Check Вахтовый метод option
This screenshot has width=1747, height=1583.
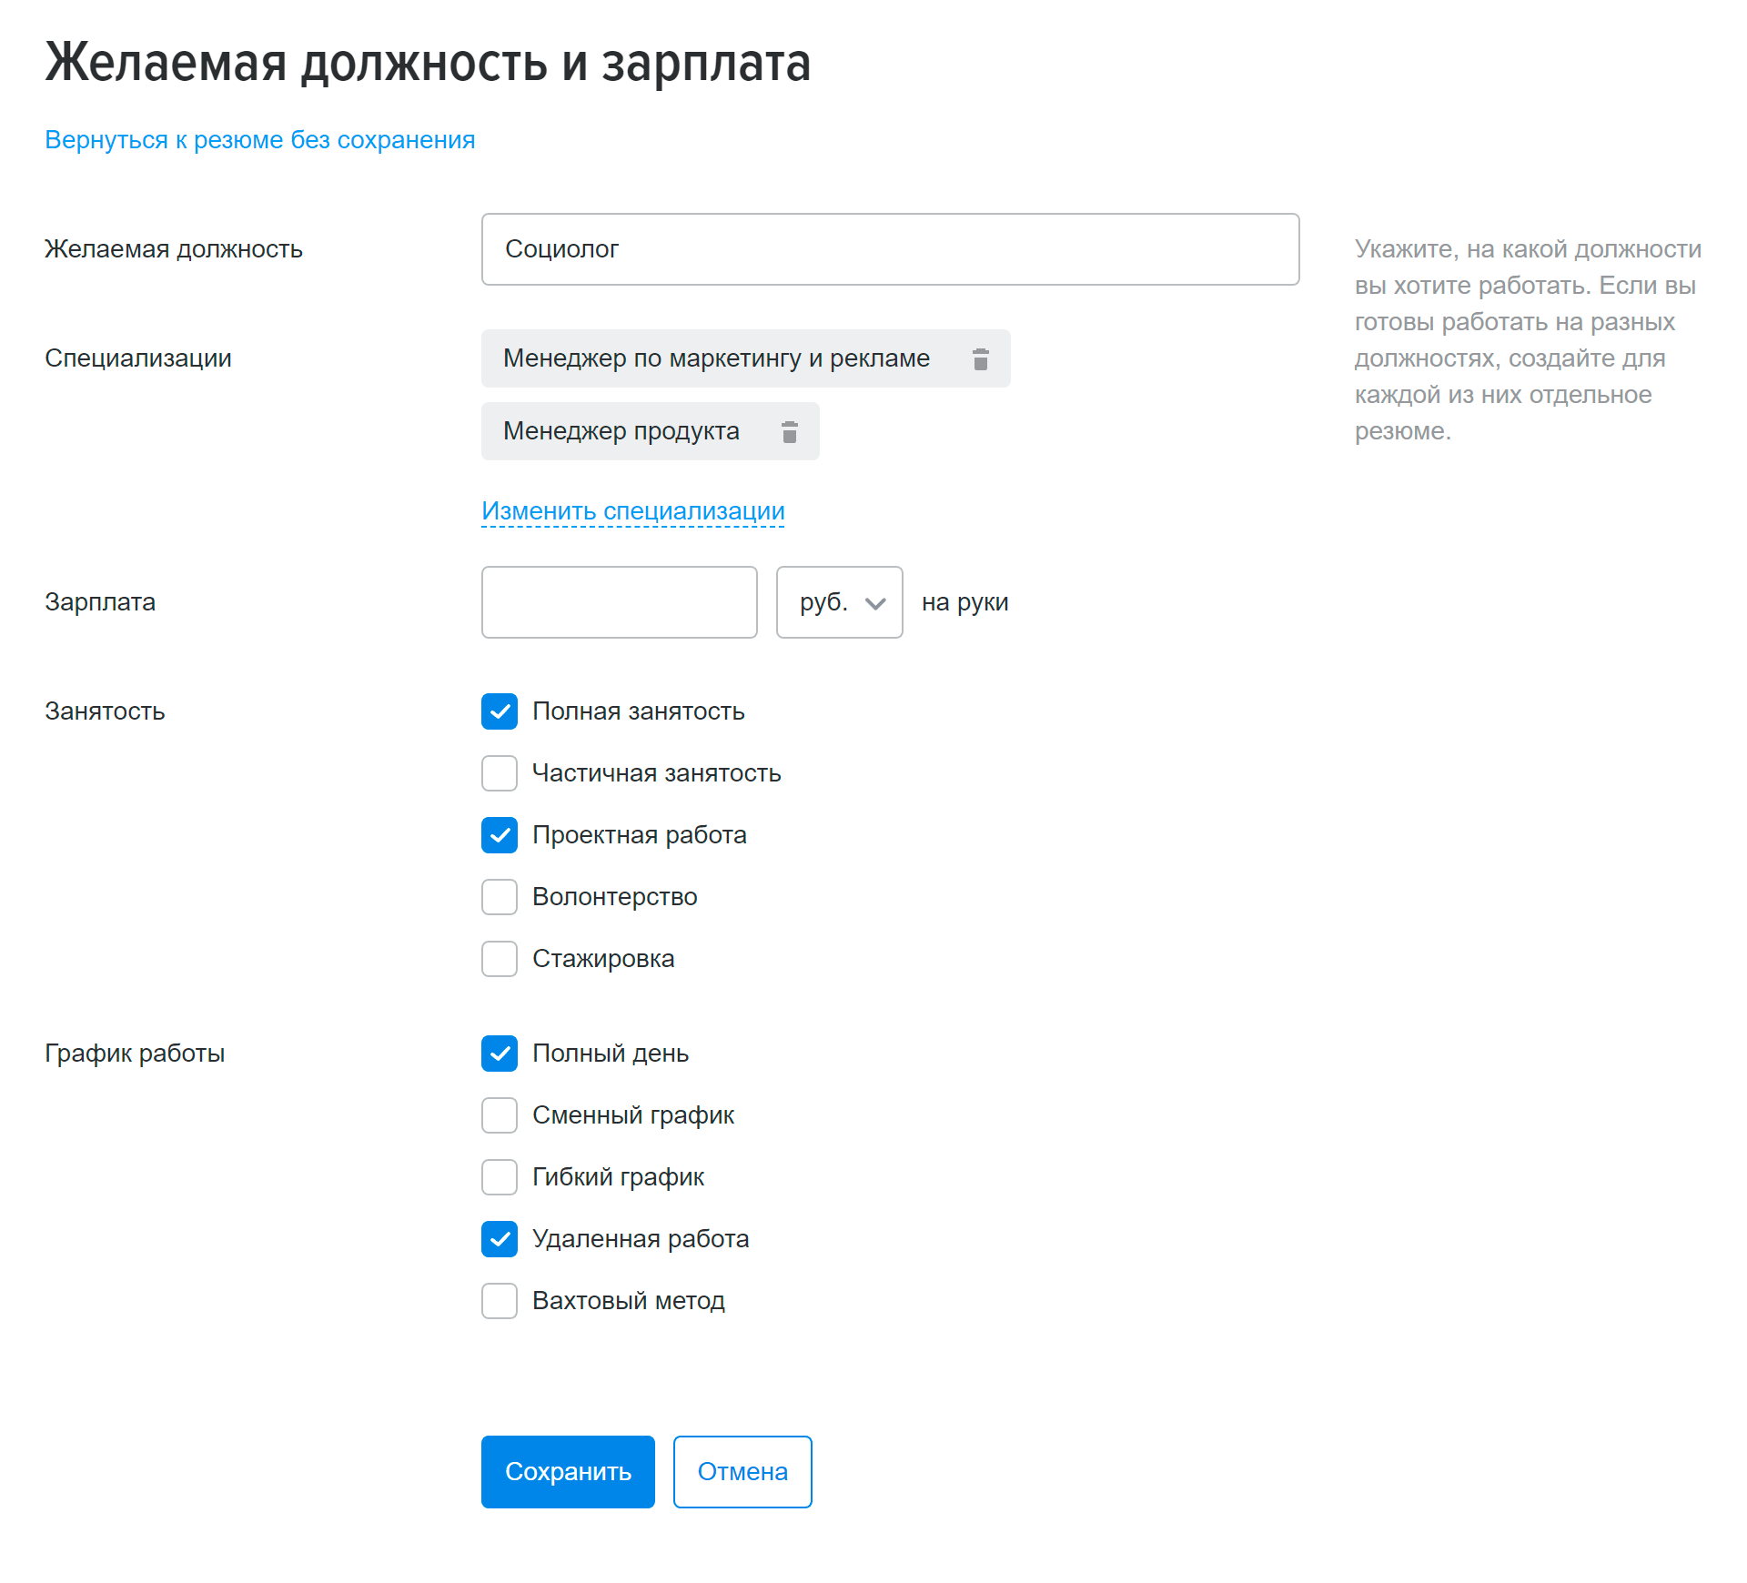(x=500, y=1301)
